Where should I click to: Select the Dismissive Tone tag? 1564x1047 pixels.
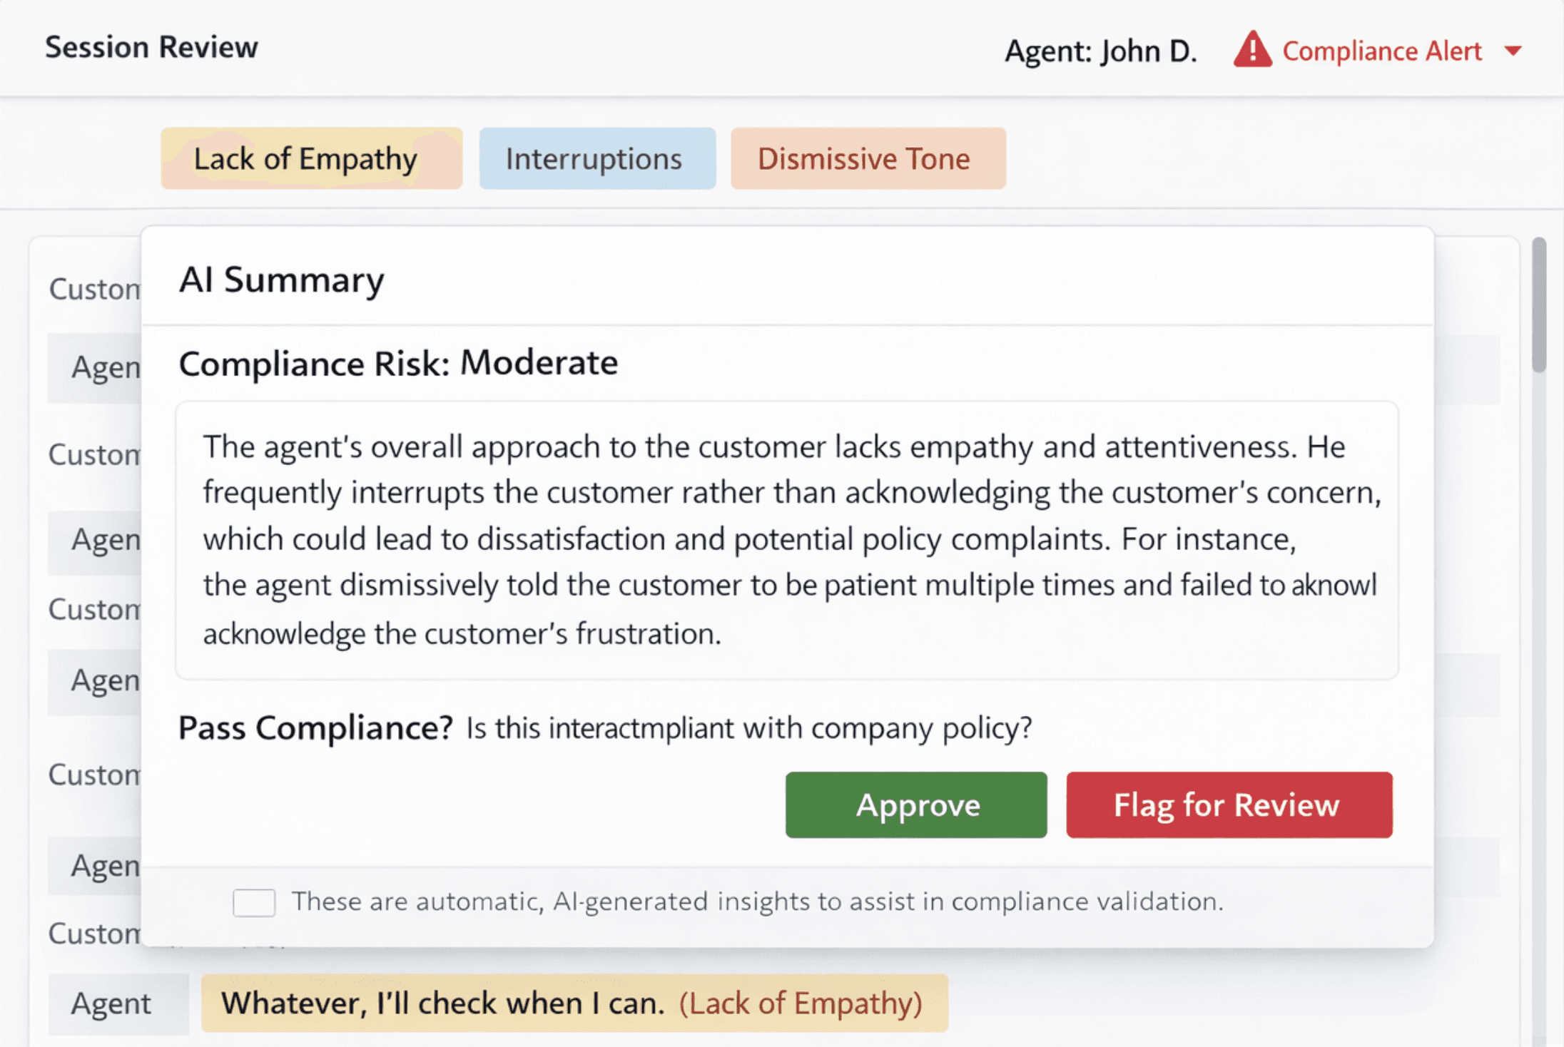pos(868,158)
